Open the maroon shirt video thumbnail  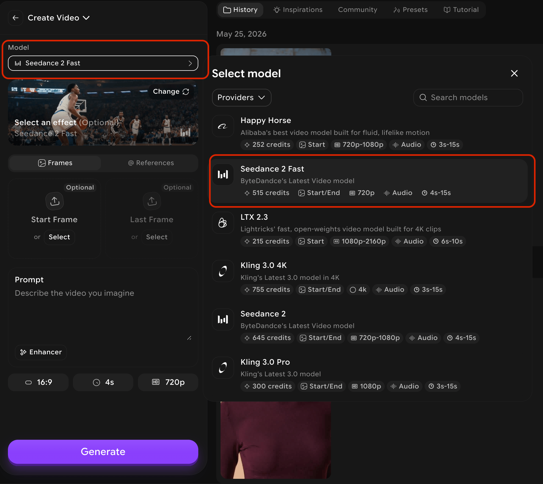tap(276, 440)
